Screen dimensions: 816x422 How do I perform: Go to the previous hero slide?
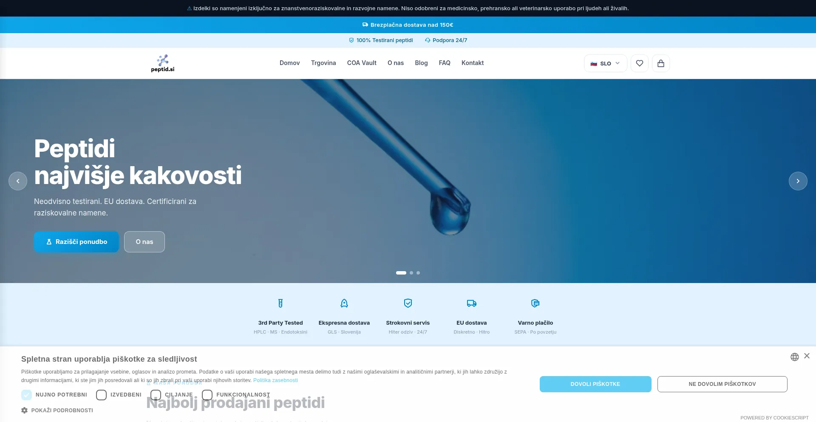coord(18,181)
